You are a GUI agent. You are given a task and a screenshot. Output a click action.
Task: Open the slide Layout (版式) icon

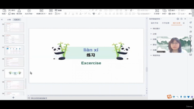[51, 11]
